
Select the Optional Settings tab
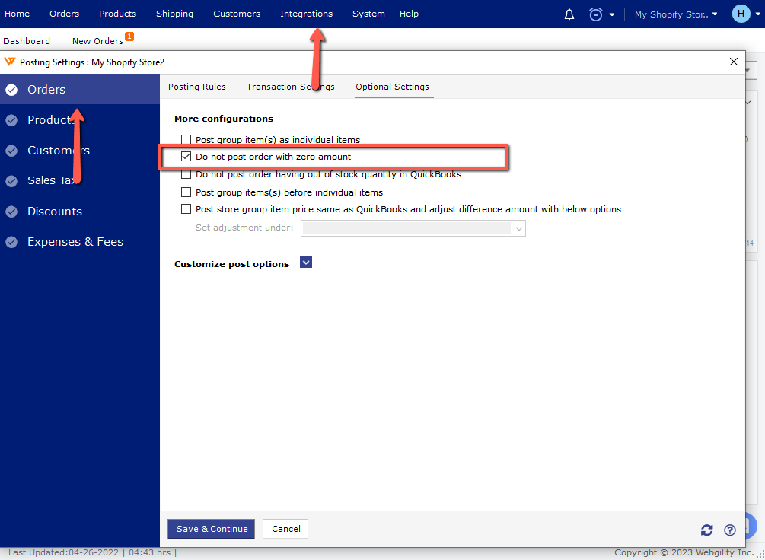click(x=392, y=87)
